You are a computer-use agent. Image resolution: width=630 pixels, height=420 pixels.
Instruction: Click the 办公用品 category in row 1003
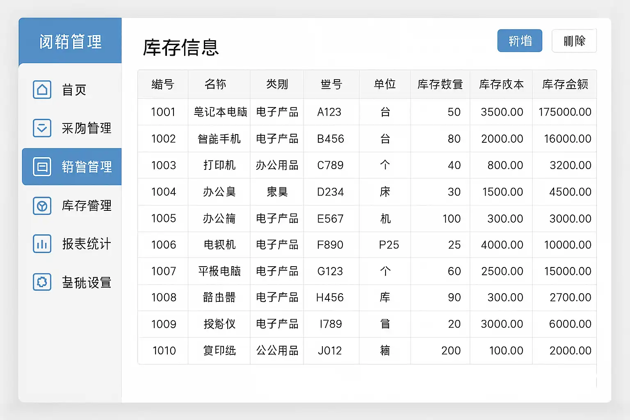tap(277, 165)
